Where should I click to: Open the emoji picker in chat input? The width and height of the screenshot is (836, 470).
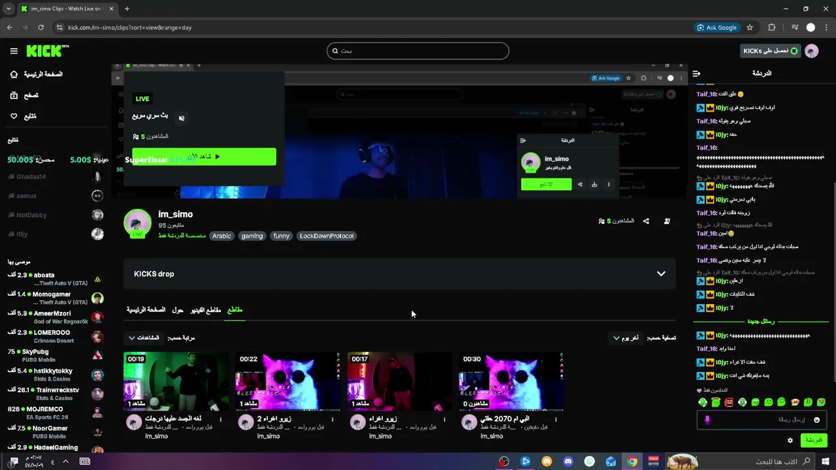click(816, 420)
